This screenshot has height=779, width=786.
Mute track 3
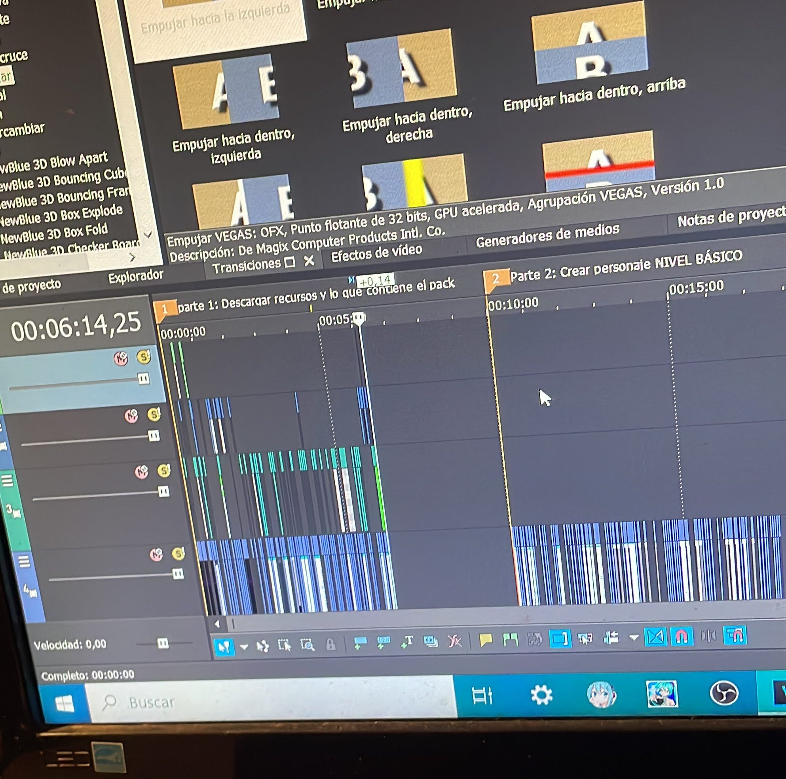(x=142, y=472)
